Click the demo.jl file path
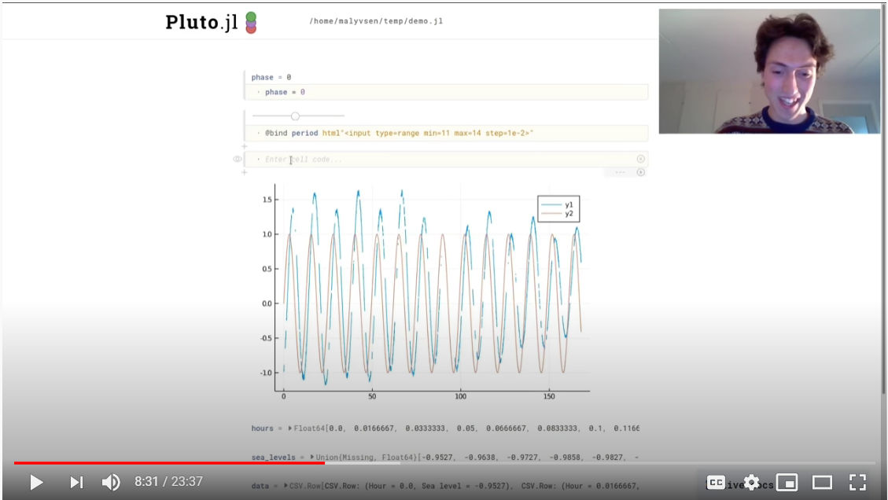This screenshot has height=500, width=888. coord(376,21)
